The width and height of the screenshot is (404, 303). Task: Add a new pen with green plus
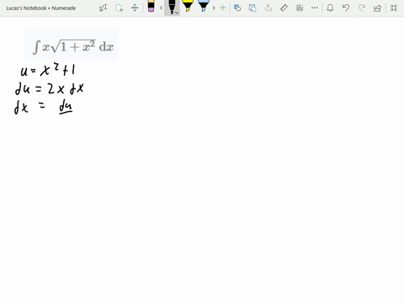222,8
